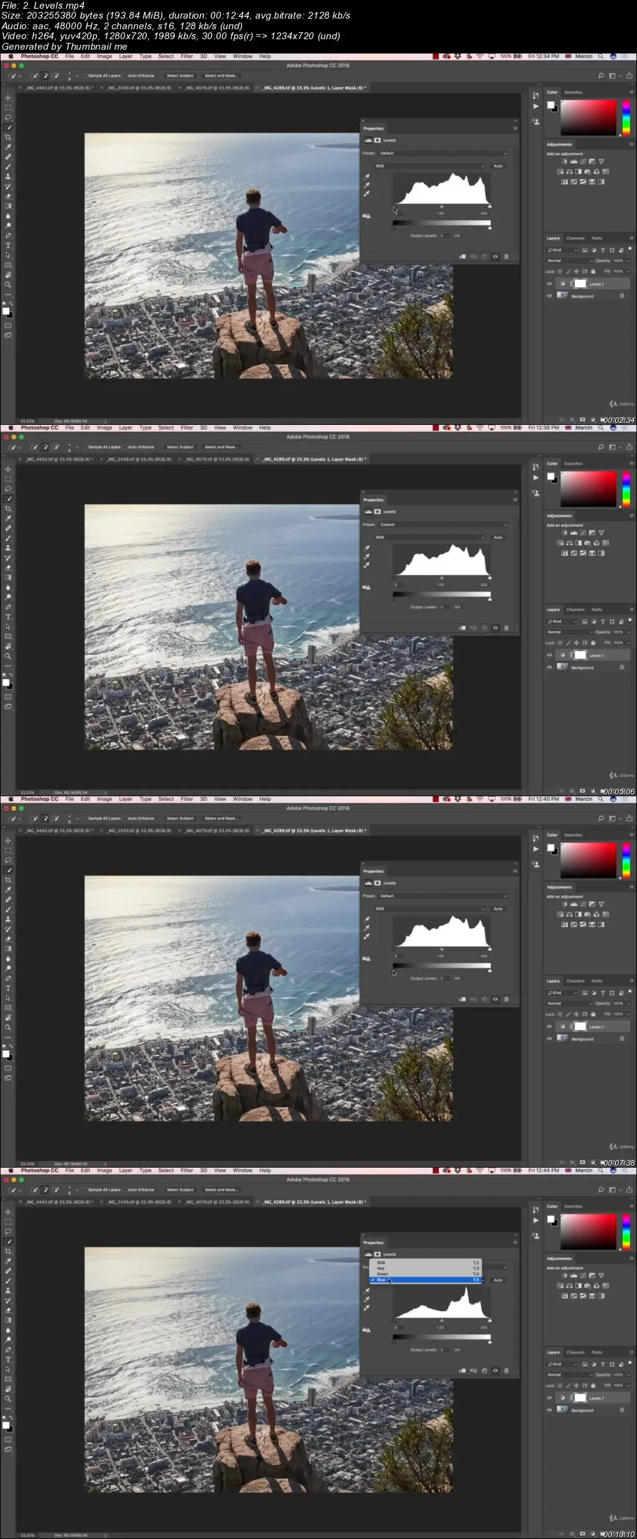637x1539 pixels.
Task: Open the Normal blend mode dropdown in the 02:34 frame
Action: 570,261
